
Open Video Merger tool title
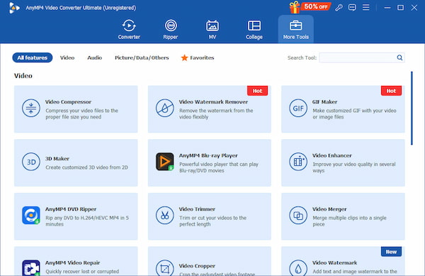(329, 209)
